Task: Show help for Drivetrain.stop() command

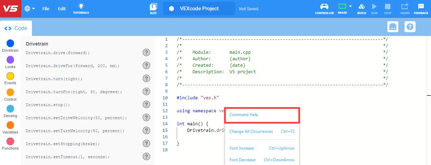Action: tap(146, 104)
